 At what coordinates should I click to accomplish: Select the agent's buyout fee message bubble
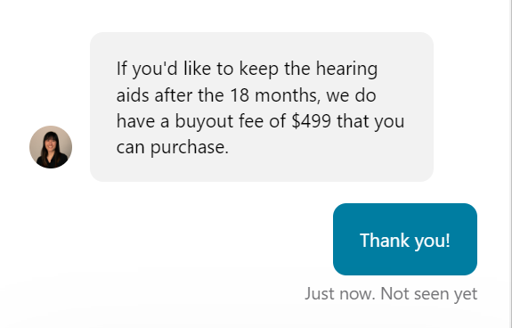tap(262, 107)
